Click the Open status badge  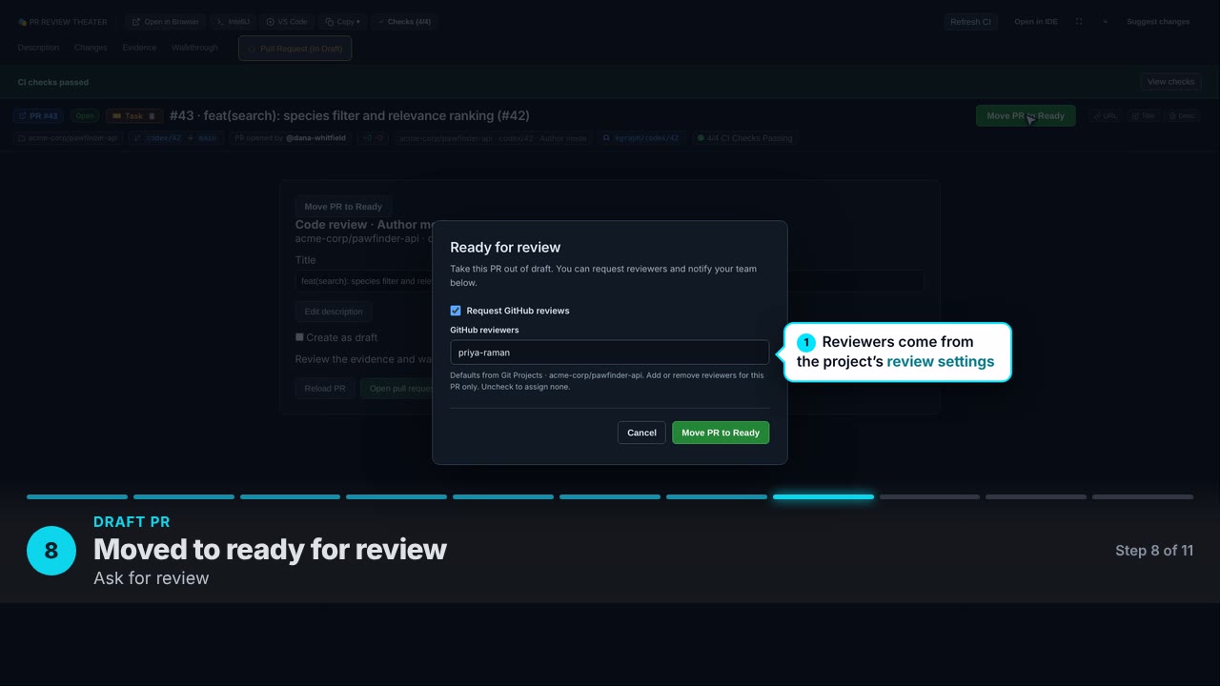pos(86,116)
